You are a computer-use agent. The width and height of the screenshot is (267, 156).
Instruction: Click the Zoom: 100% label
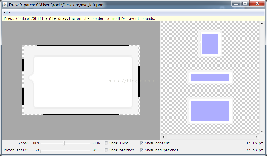[x=29, y=143]
